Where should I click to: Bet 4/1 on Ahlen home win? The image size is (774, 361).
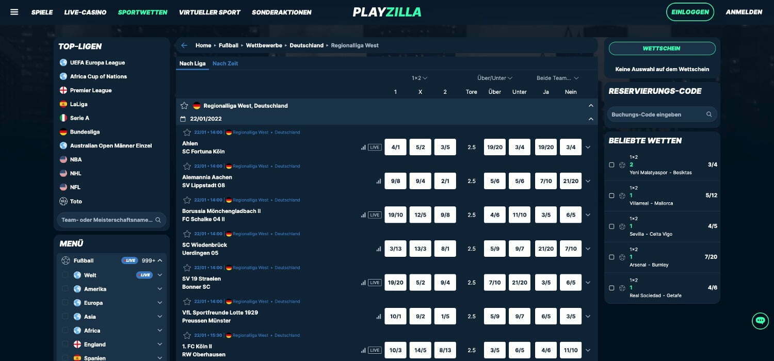[x=395, y=147]
